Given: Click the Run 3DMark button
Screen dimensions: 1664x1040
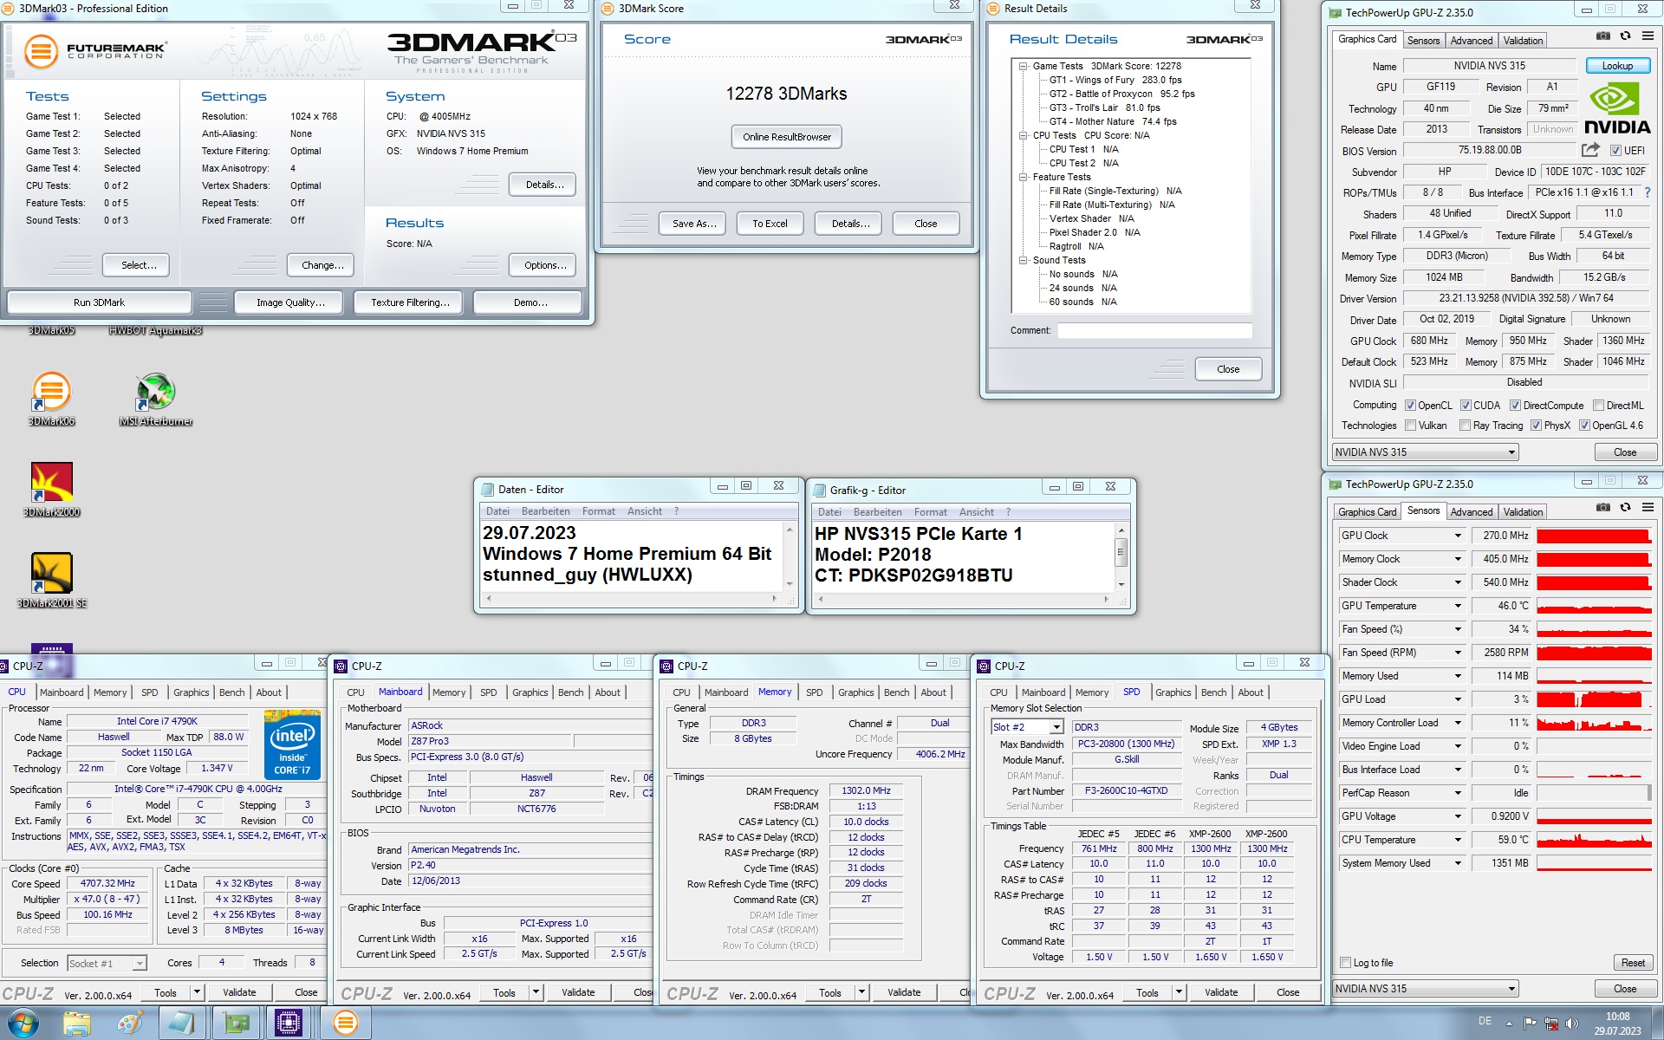Looking at the screenshot, I should click(99, 302).
